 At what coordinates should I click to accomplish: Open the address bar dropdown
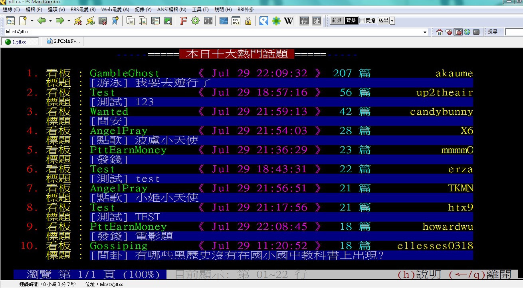coord(425,32)
